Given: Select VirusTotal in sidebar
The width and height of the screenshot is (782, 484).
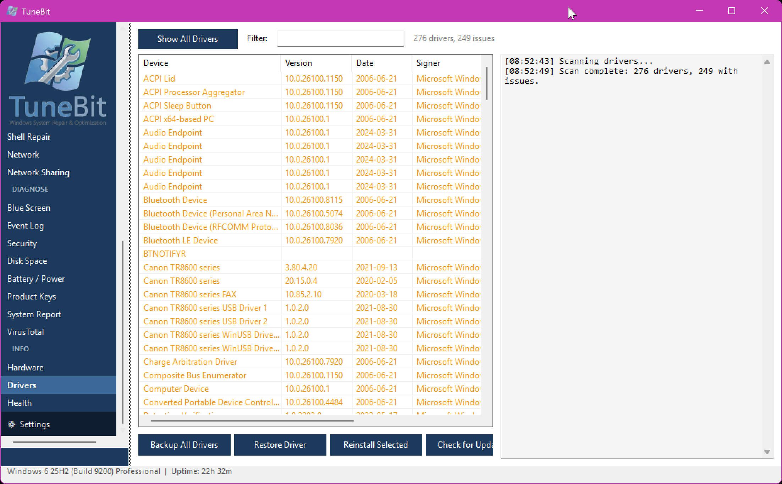Looking at the screenshot, I should [59, 332].
